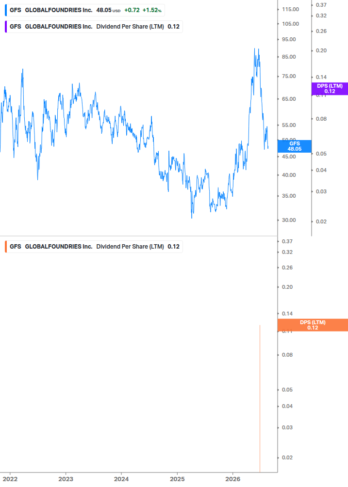Click the orange dividend bar in the lower pane
The height and width of the screenshot is (487, 348).
[x=260, y=398]
